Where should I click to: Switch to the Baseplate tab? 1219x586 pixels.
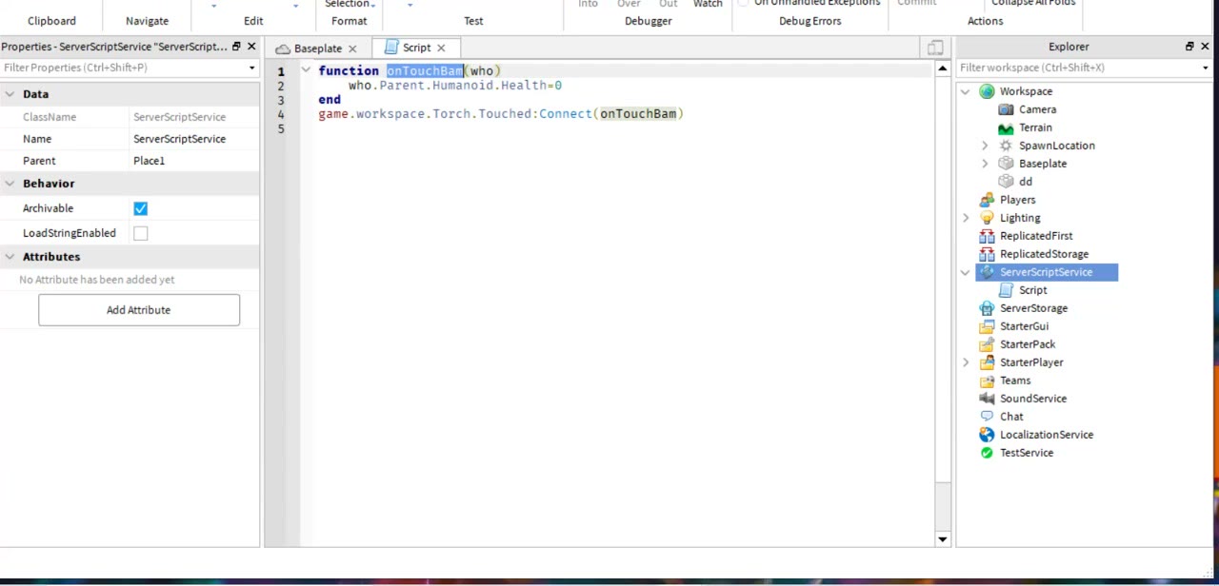317,49
